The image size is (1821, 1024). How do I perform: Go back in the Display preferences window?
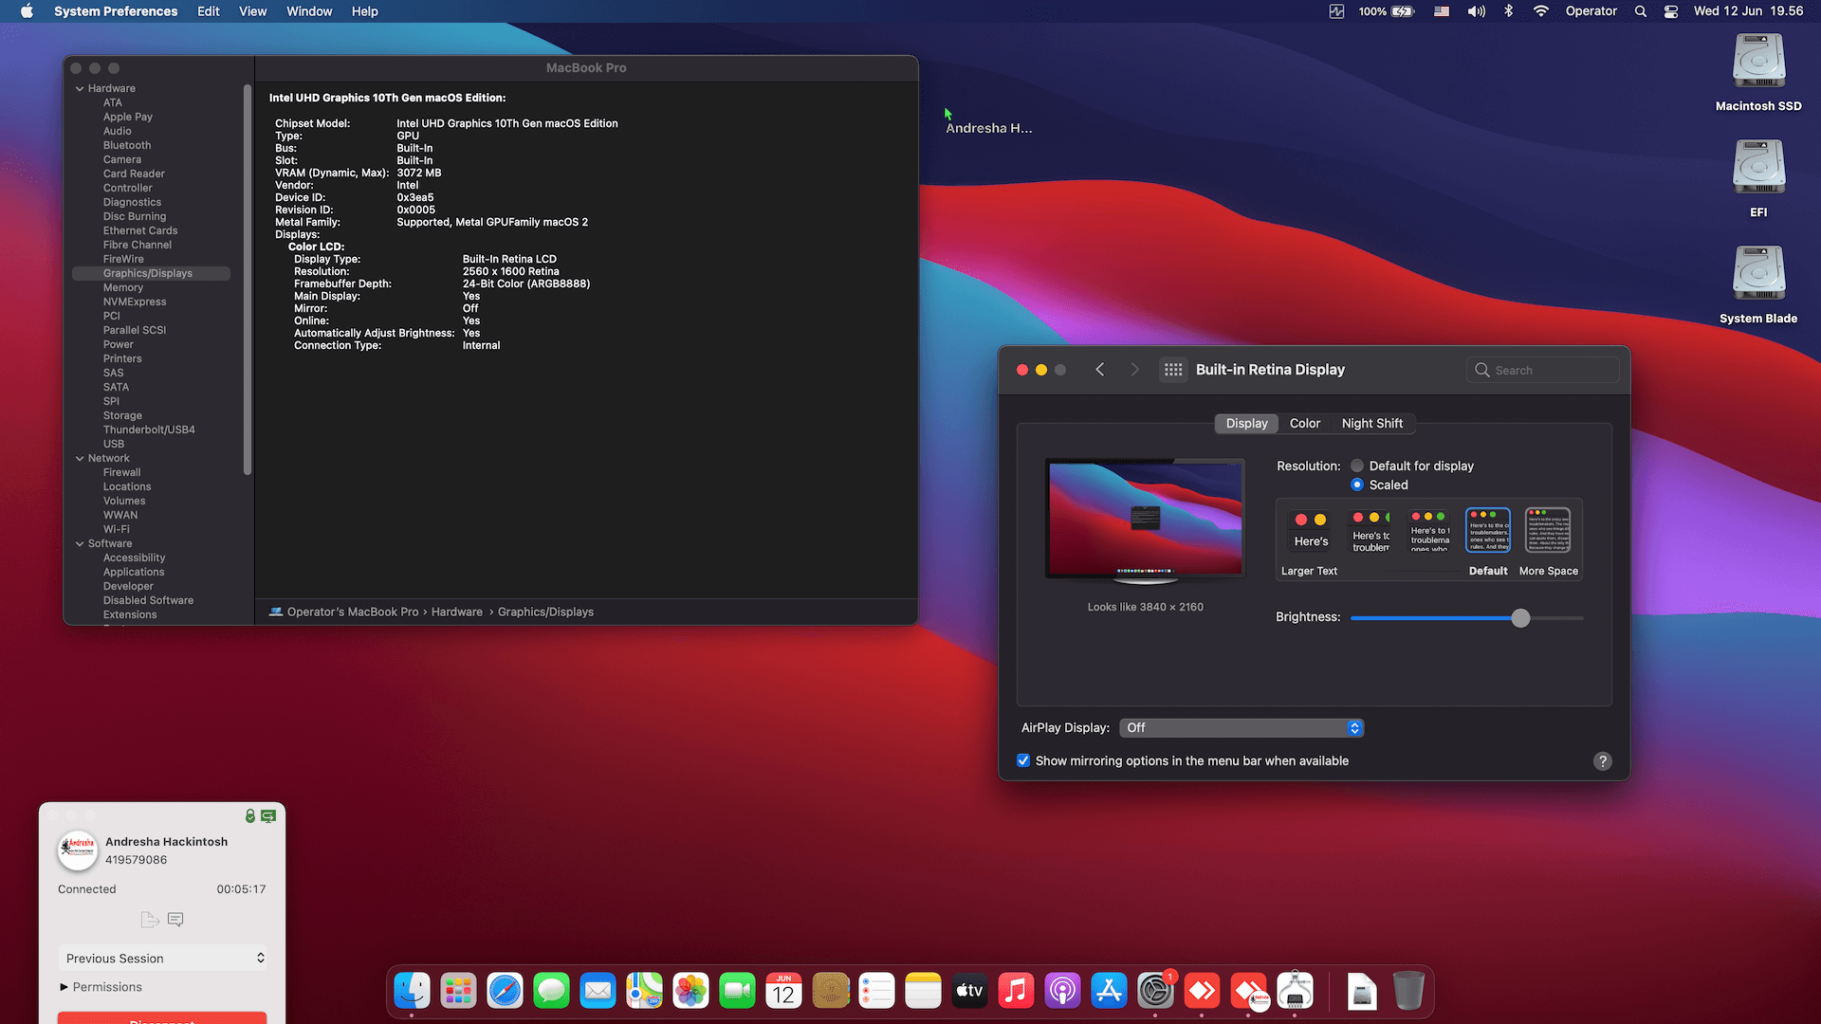[x=1100, y=370]
